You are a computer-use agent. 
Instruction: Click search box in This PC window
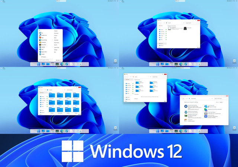click(192, 23)
